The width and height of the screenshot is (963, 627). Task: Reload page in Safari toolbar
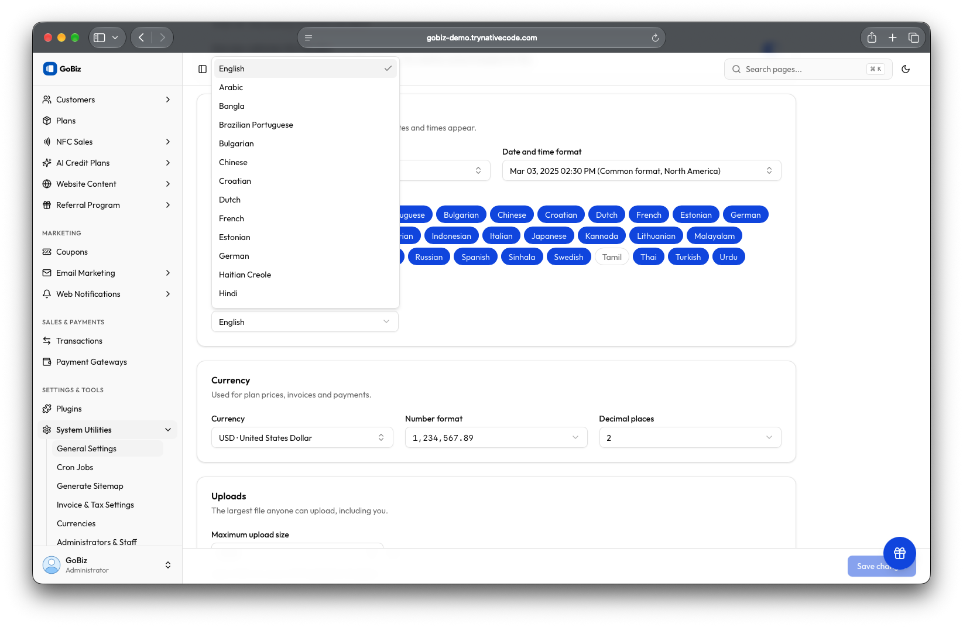pyautogui.click(x=655, y=37)
